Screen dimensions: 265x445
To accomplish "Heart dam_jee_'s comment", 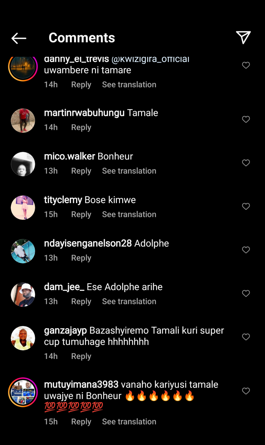I will [246, 293].
